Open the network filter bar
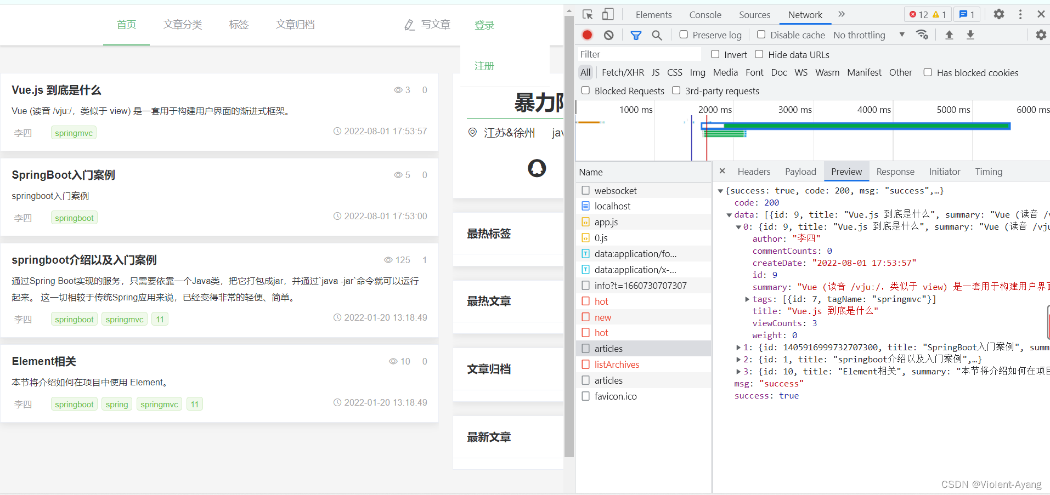This screenshot has width=1050, height=495. point(636,35)
